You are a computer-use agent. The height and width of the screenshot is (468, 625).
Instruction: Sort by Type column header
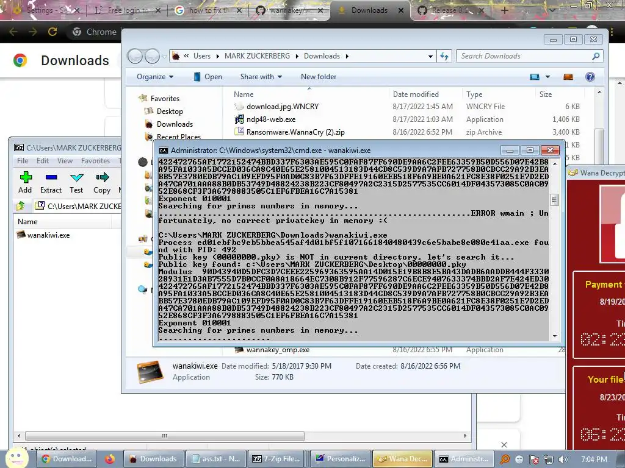point(474,94)
